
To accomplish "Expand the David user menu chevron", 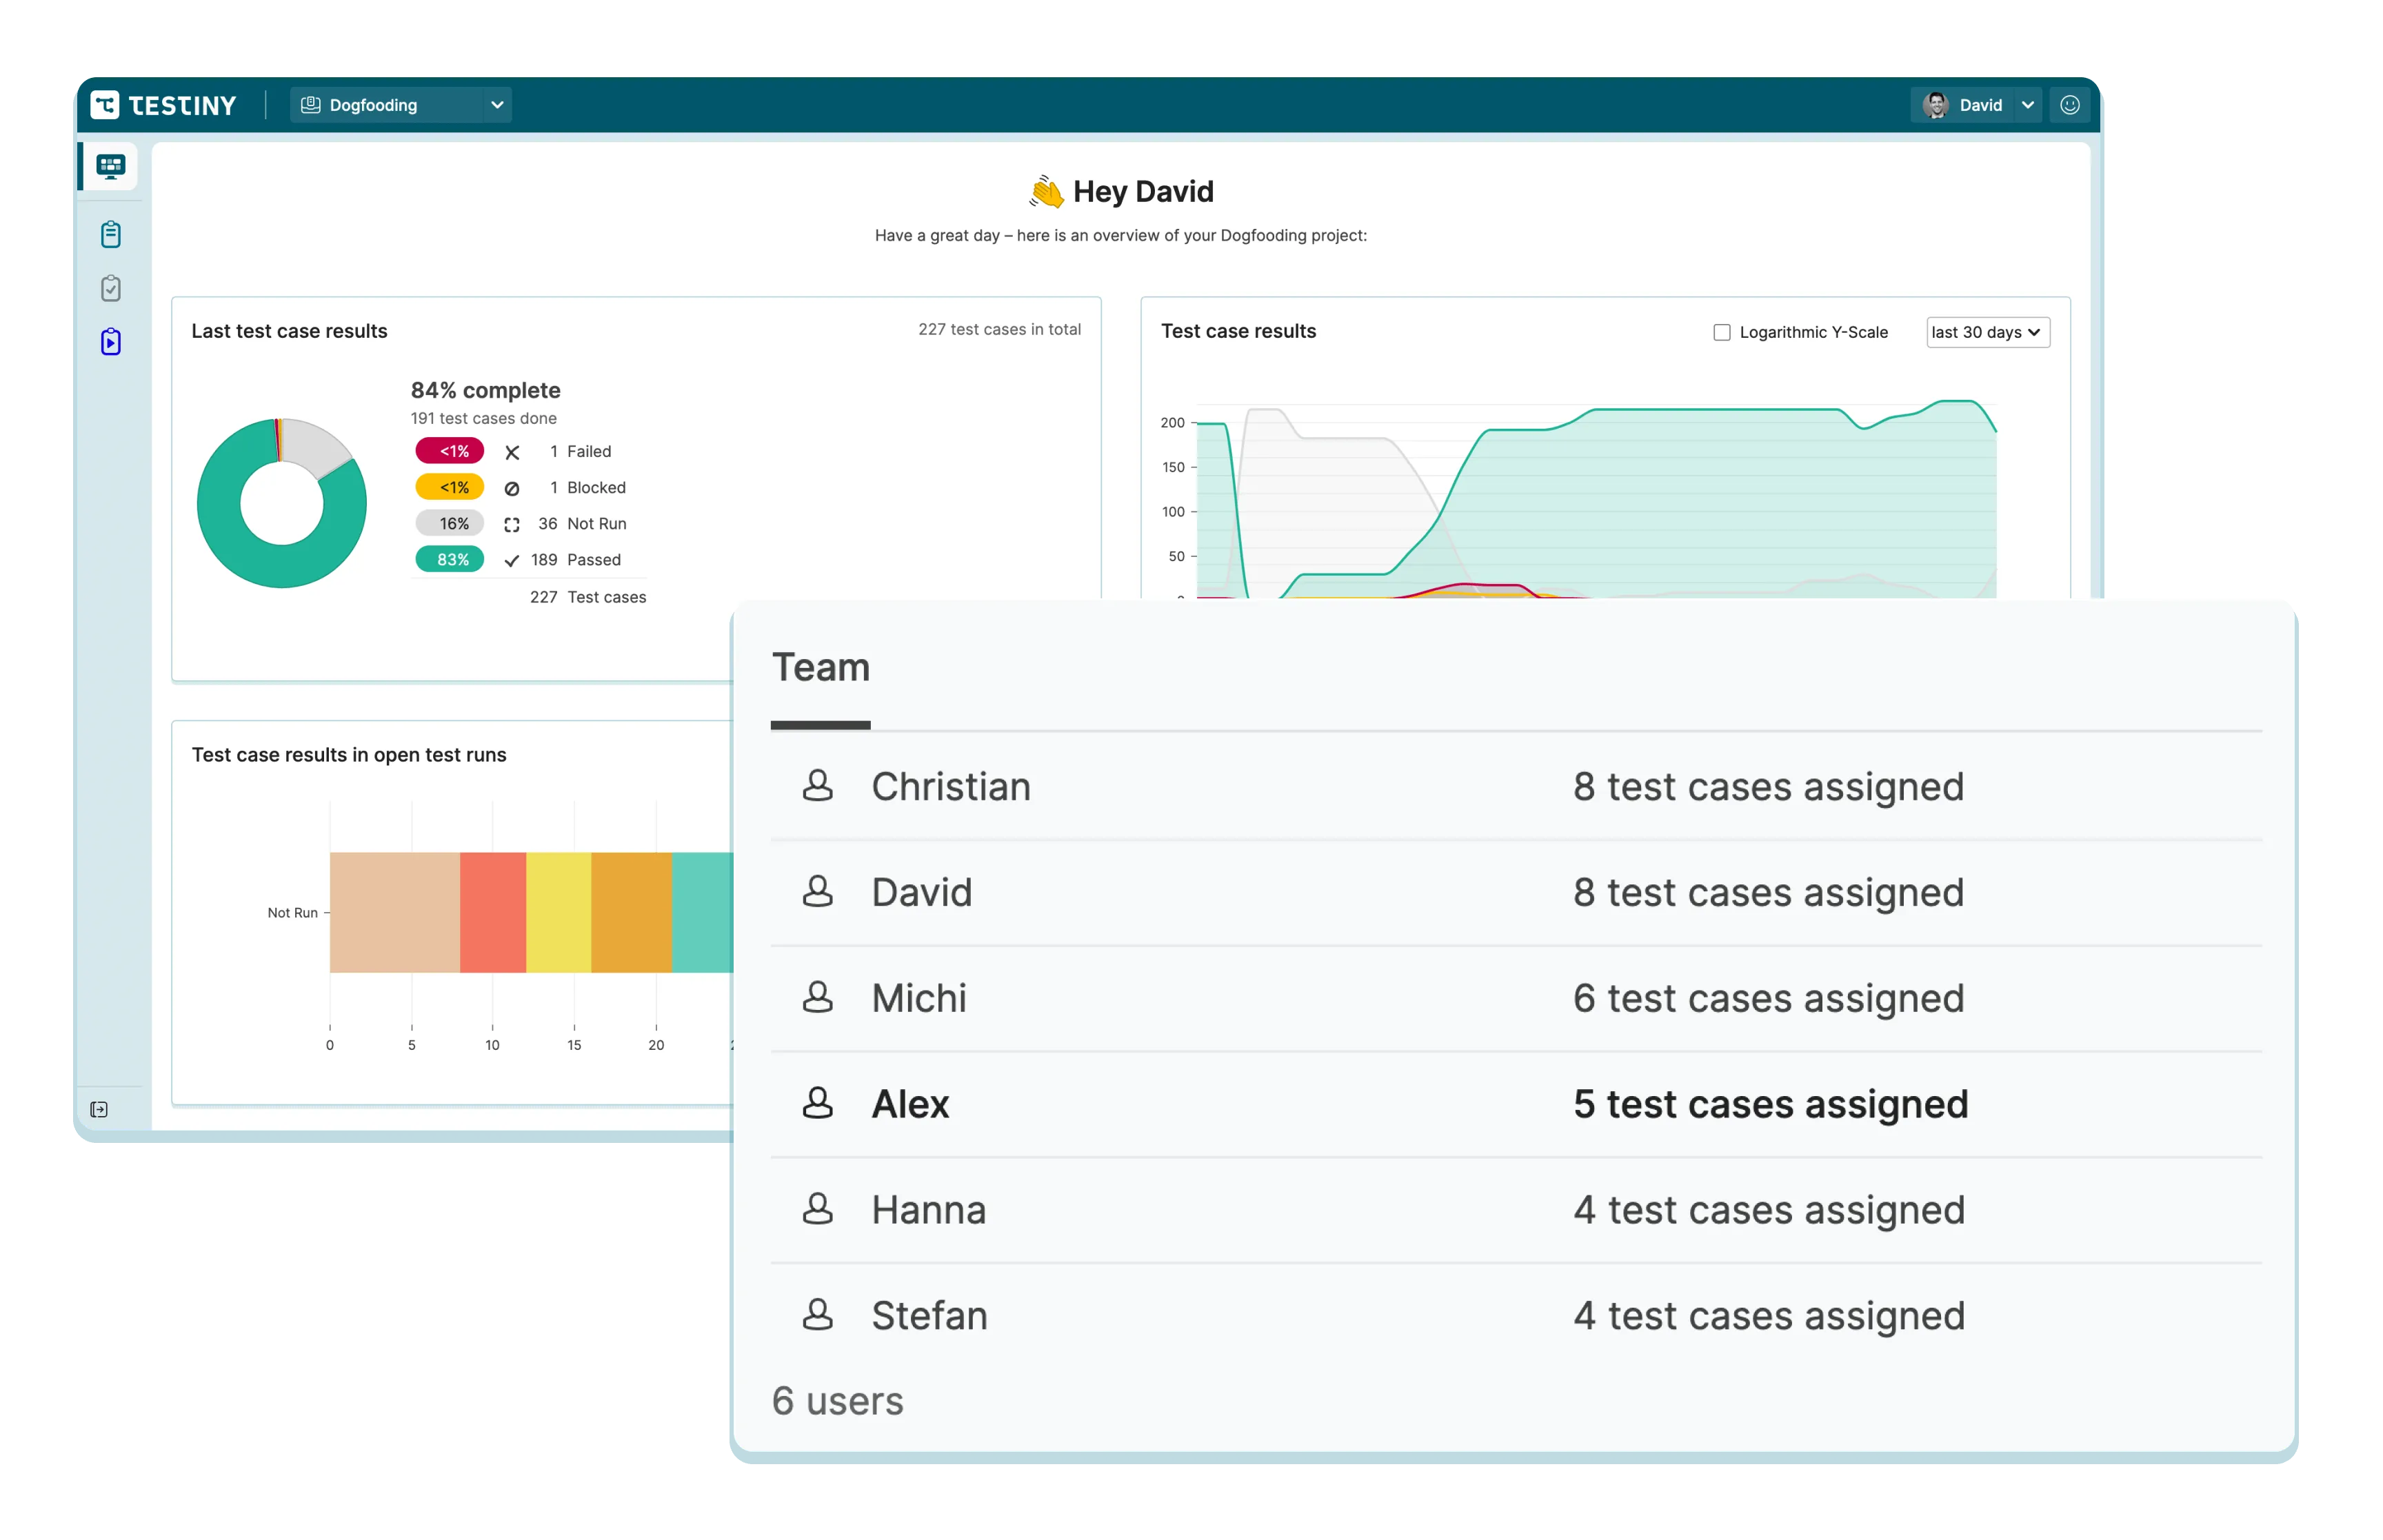I will pos(2027,105).
